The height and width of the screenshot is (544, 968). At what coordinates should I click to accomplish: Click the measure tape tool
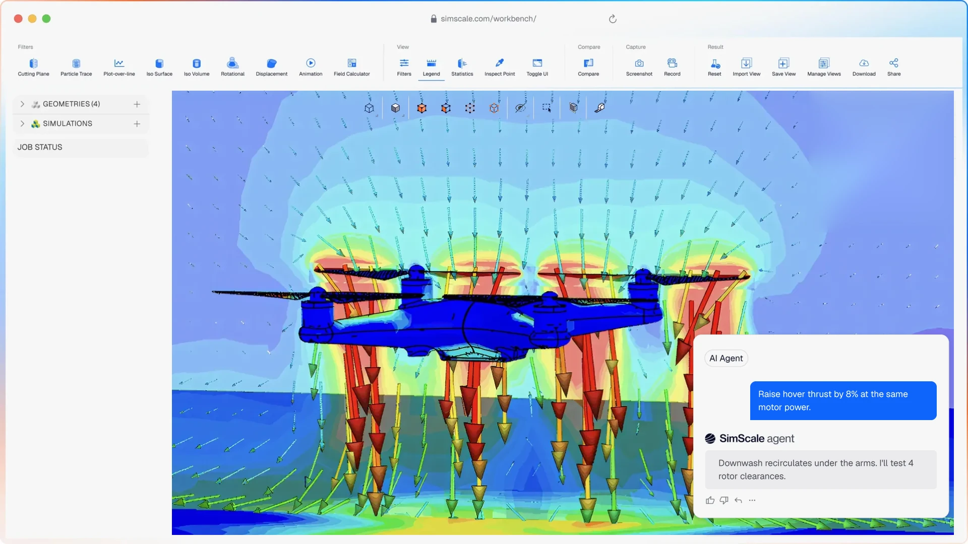[x=599, y=108]
